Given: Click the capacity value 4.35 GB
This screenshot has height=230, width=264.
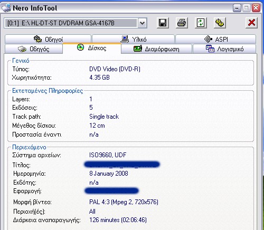Looking at the screenshot, I should (x=99, y=78).
